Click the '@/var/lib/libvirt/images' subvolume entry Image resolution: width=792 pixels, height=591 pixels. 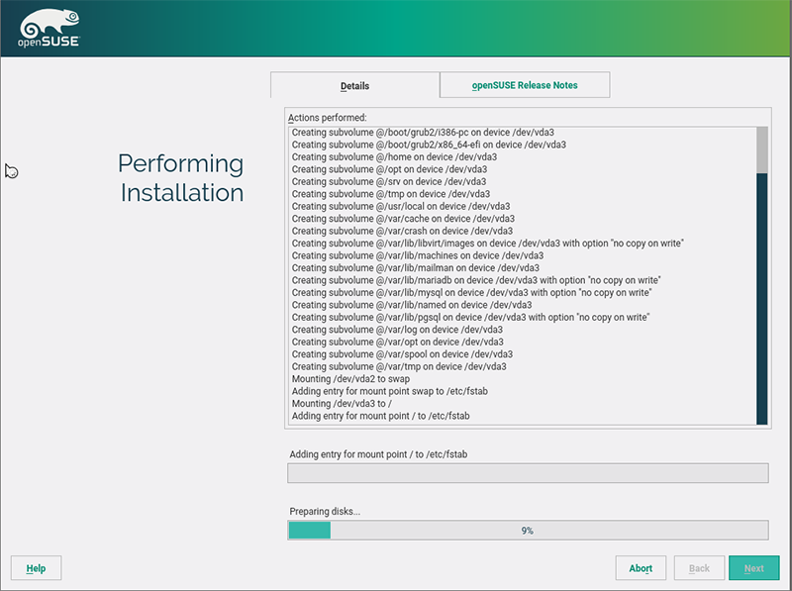pyautogui.click(x=487, y=244)
